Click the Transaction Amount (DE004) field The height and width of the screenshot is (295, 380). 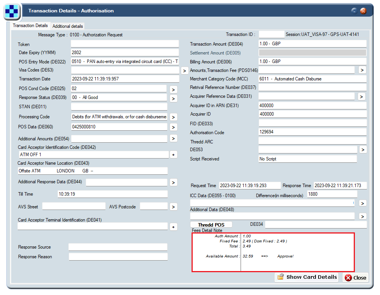[312, 44]
